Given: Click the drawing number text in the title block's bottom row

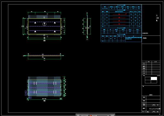Looking at the screenshot, I should [x=155, y=109].
